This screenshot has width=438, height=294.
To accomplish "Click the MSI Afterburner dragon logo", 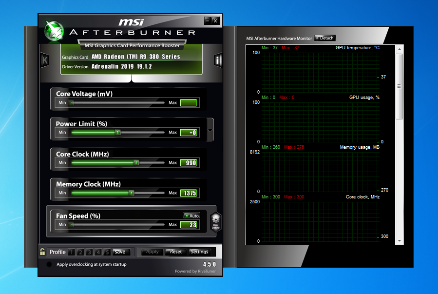I will tap(55, 31).
